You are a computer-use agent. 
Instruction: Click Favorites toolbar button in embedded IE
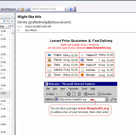[104, 94]
